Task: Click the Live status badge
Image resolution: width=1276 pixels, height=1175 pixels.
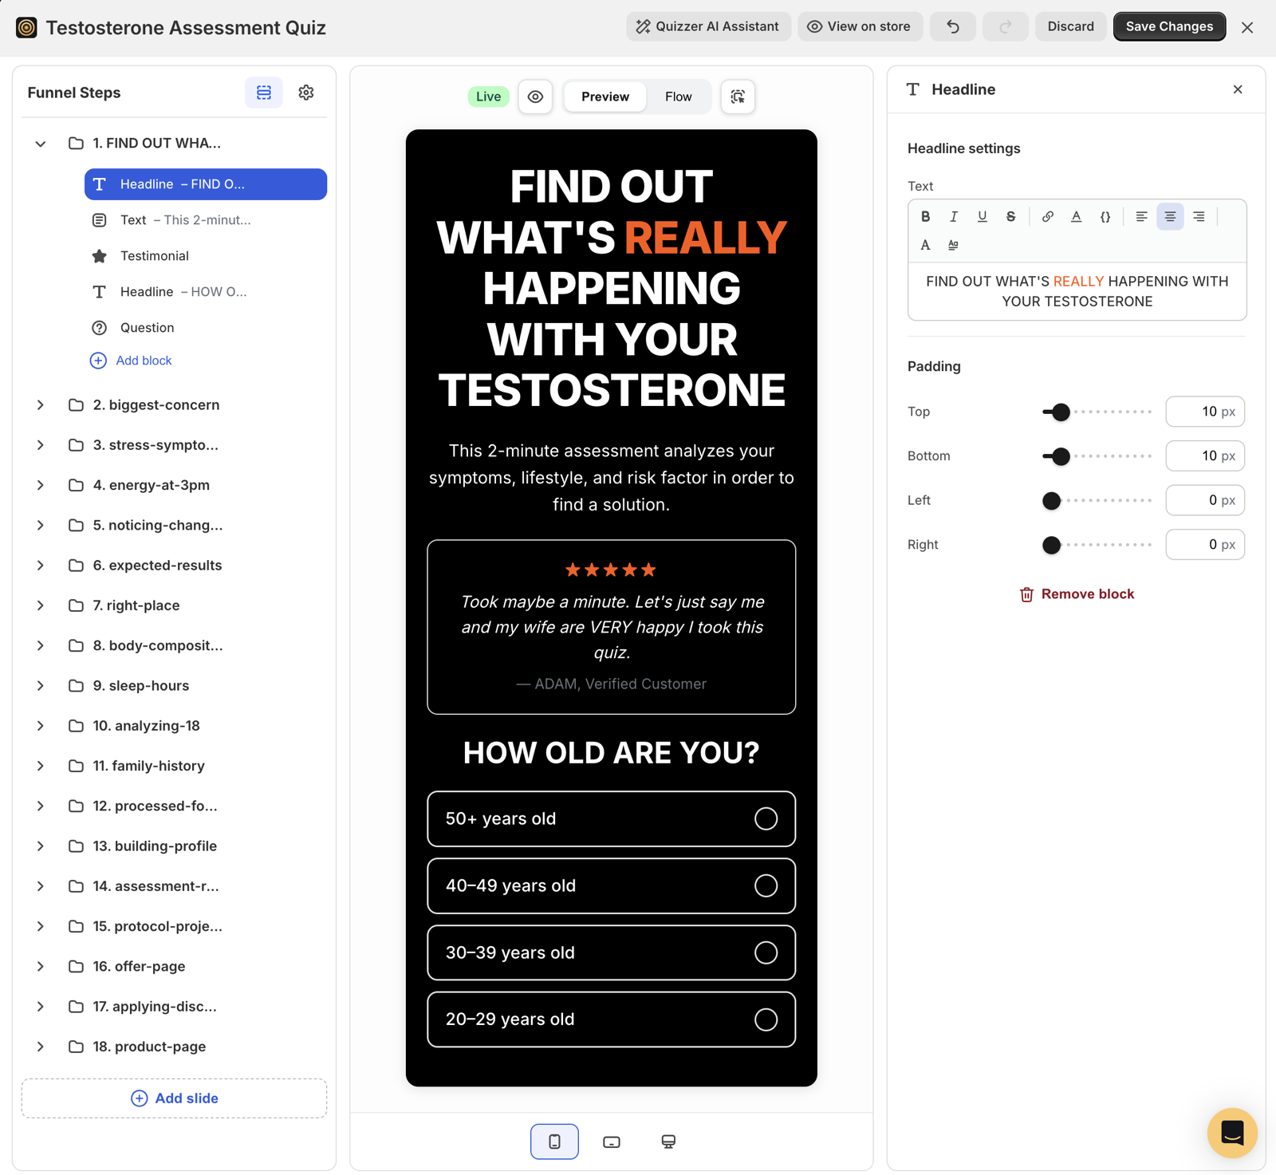Action: pos(488,97)
